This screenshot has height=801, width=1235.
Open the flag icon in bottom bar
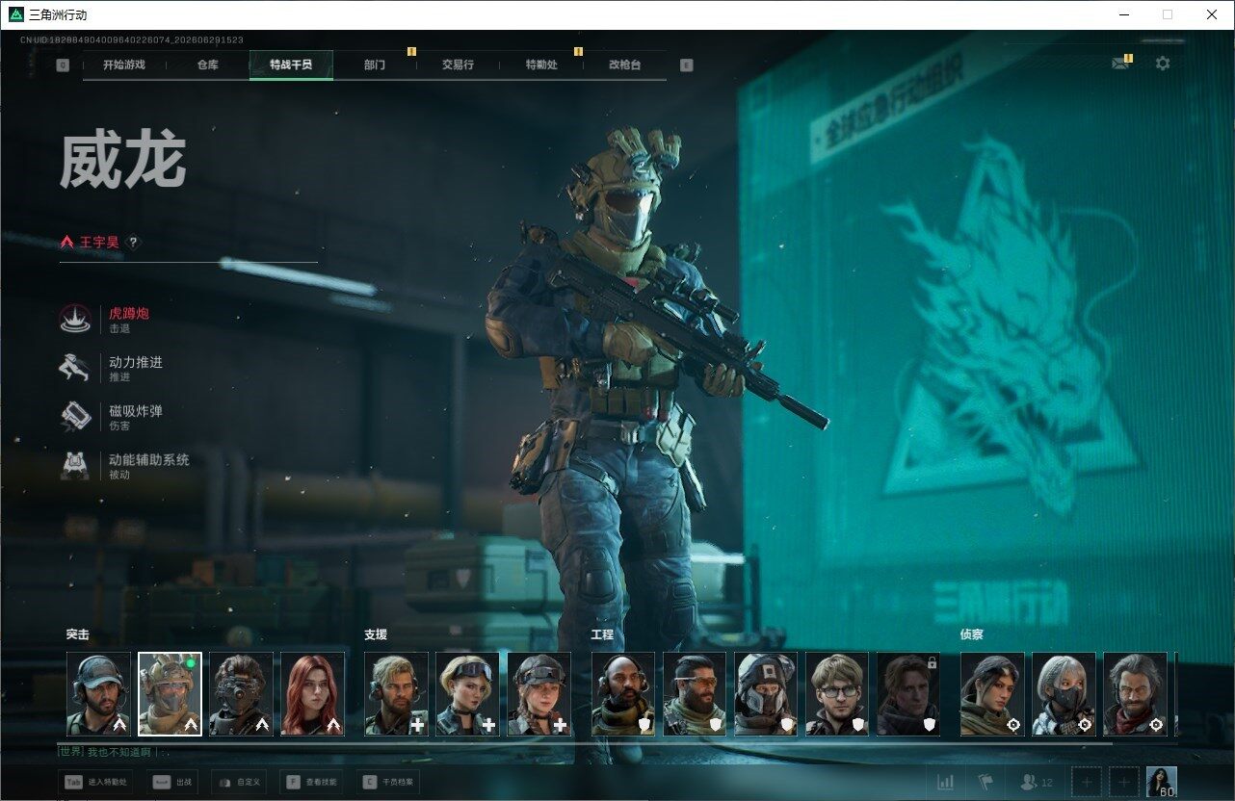[985, 783]
